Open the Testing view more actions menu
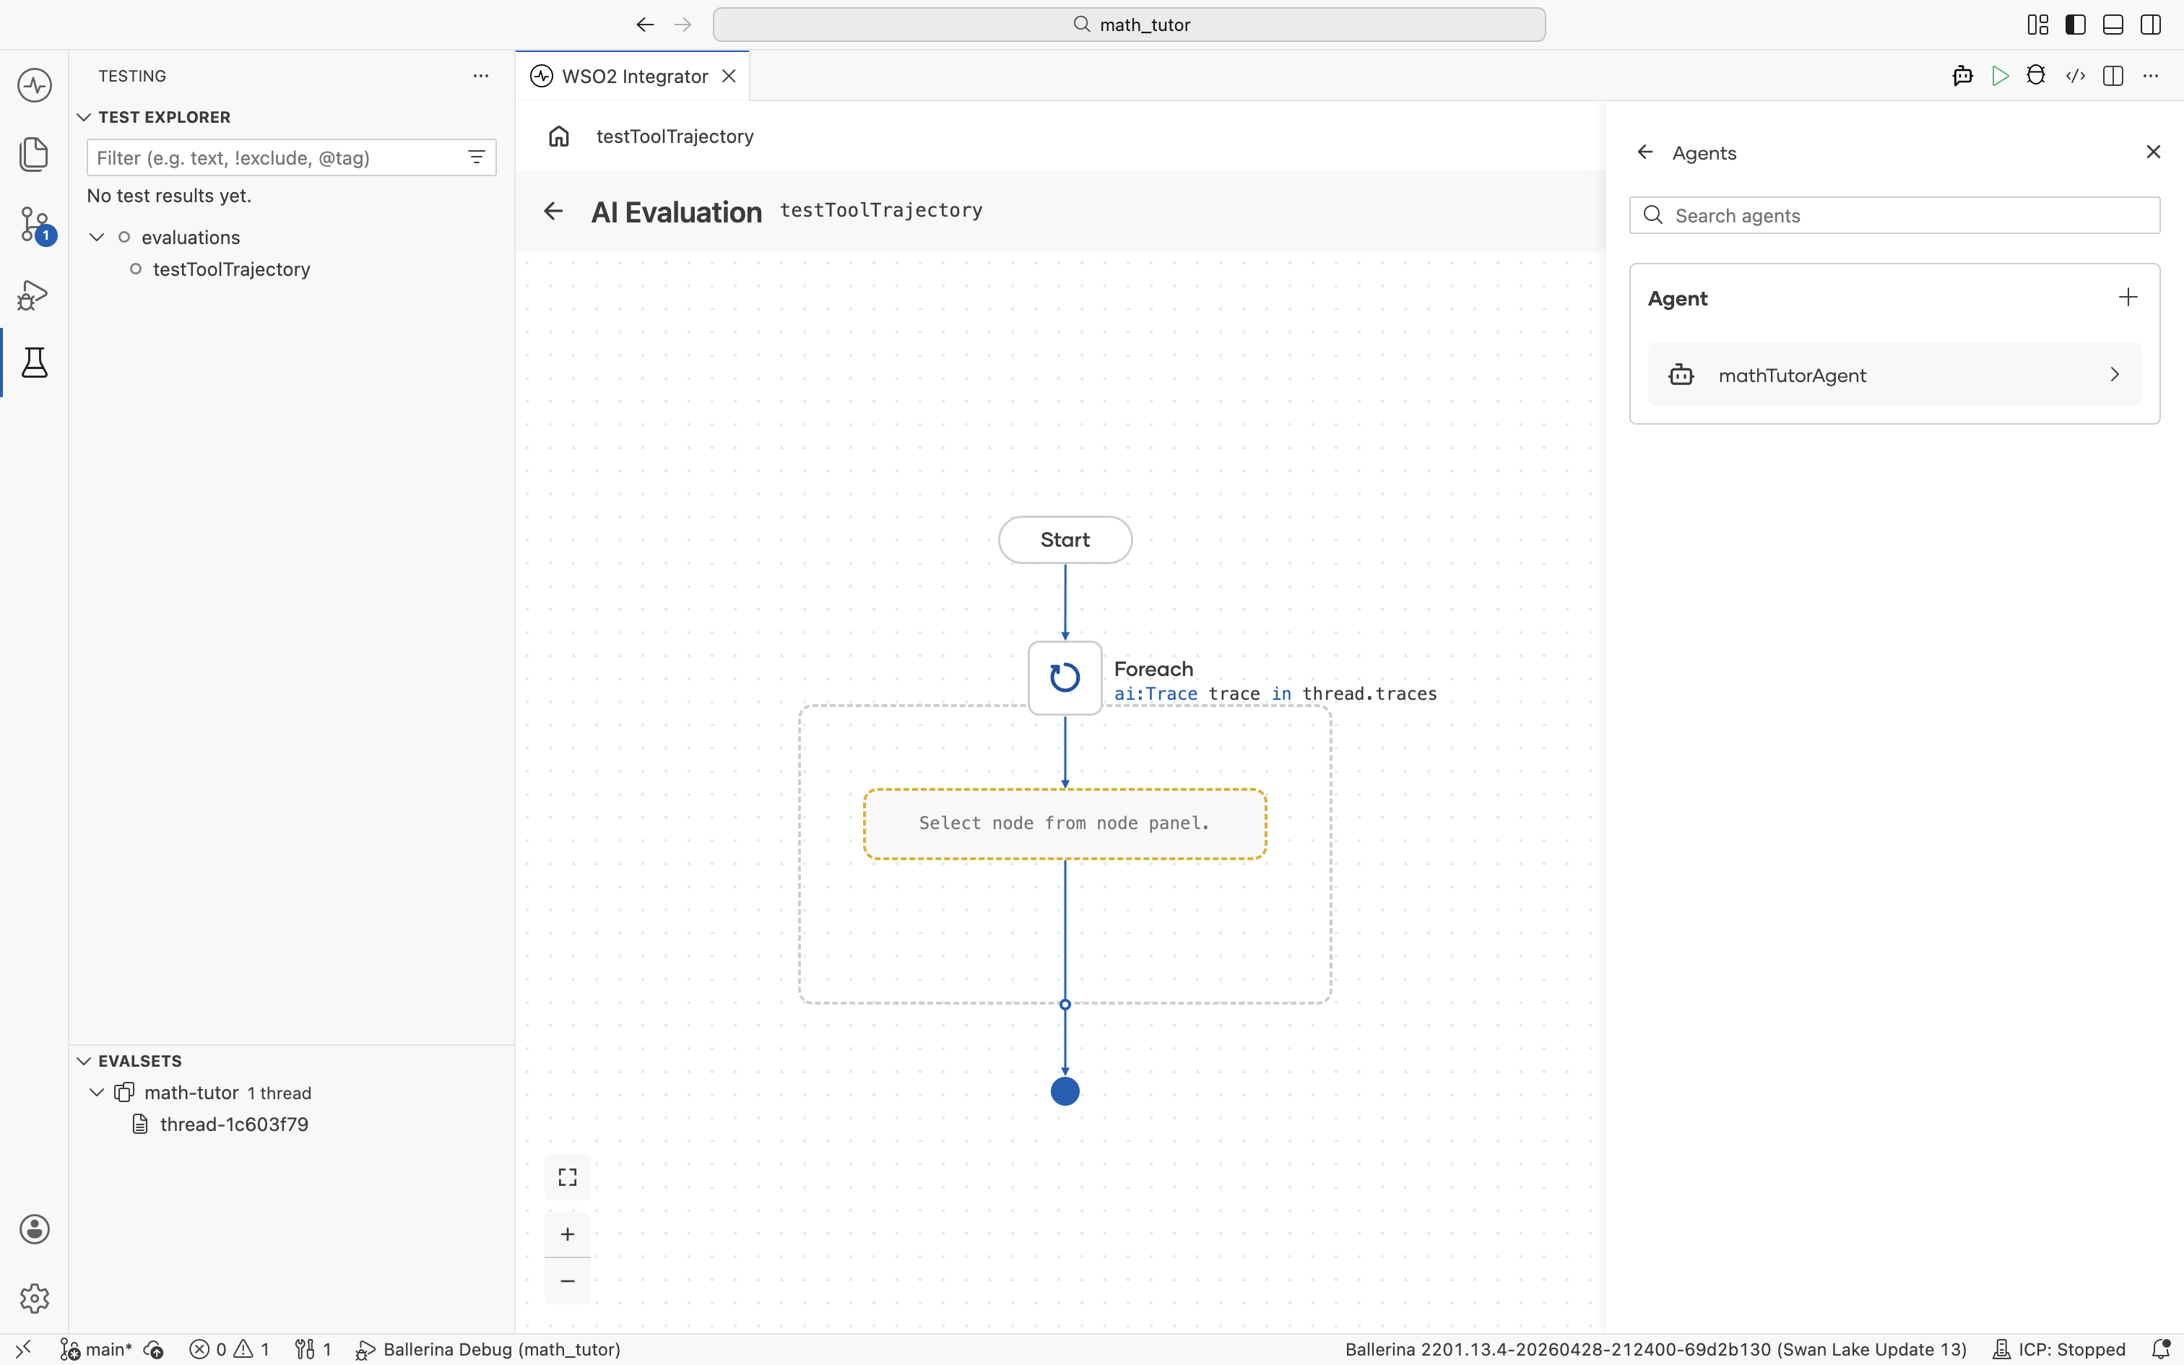This screenshot has height=1365, width=2184. [x=481, y=76]
